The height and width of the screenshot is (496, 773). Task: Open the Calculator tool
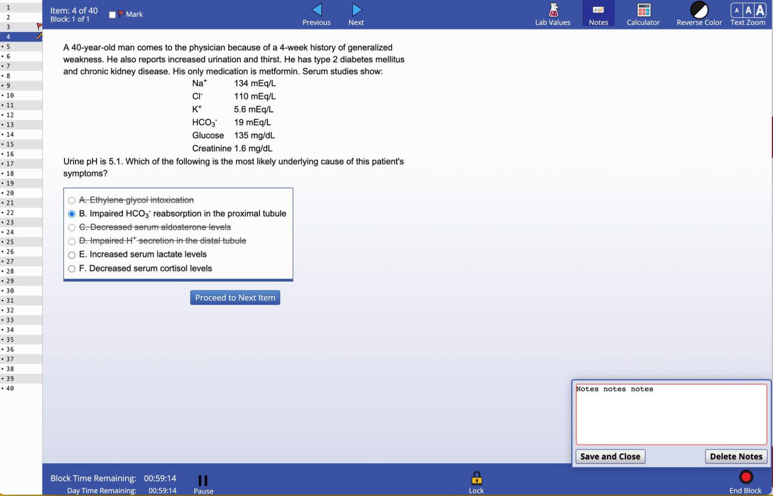click(643, 10)
